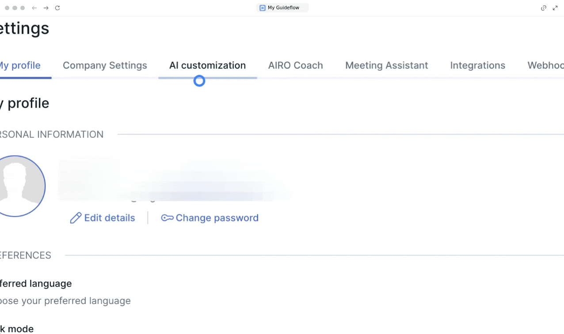Click the Edit details link text

110,218
